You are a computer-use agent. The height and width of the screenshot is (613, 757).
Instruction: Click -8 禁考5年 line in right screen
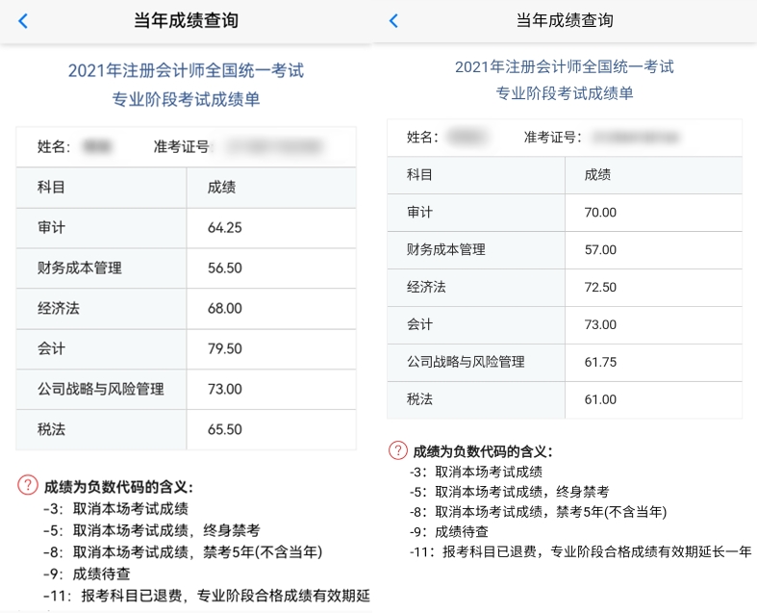(539, 512)
